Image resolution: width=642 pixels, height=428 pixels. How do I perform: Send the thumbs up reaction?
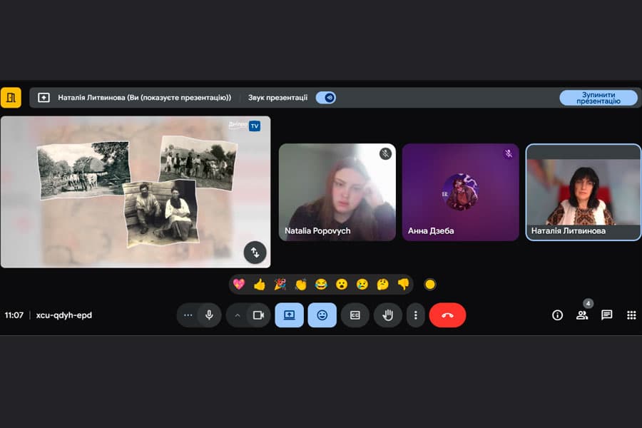pyautogui.click(x=260, y=284)
